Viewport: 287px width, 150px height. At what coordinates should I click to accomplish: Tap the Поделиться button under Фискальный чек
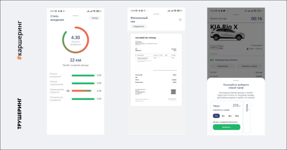click(x=138, y=26)
